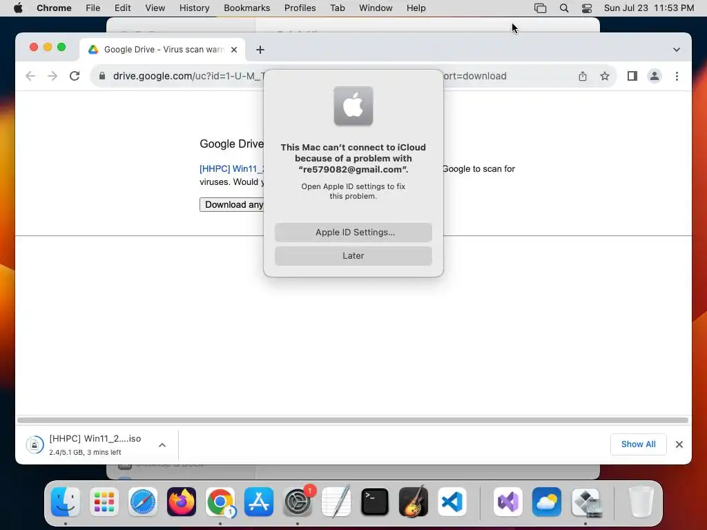The image size is (707, 530).
Task: Open Trash from the dock
Action: point(641,502)
